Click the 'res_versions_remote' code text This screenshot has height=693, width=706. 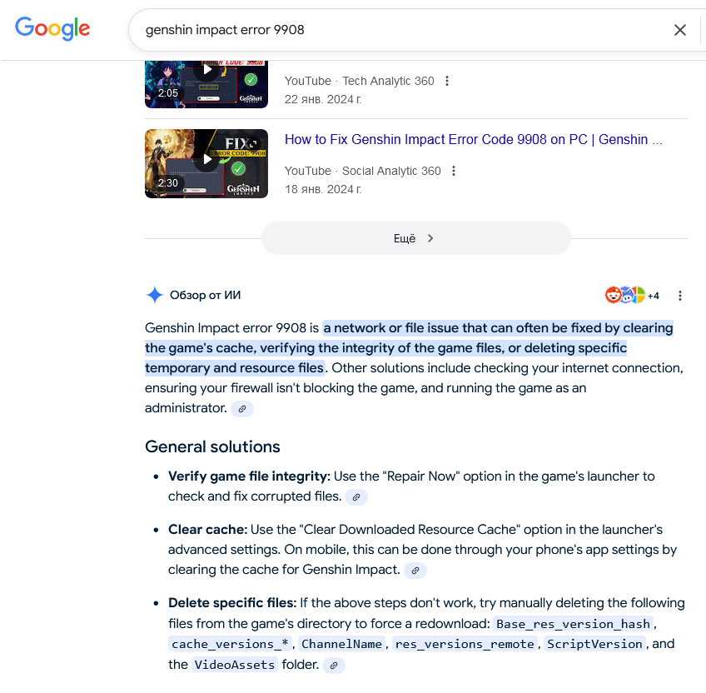[465, 645]
